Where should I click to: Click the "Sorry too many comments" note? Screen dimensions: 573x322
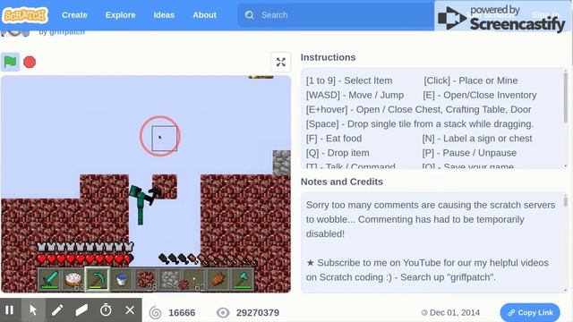pyautogui.click(x=431, y=219)
